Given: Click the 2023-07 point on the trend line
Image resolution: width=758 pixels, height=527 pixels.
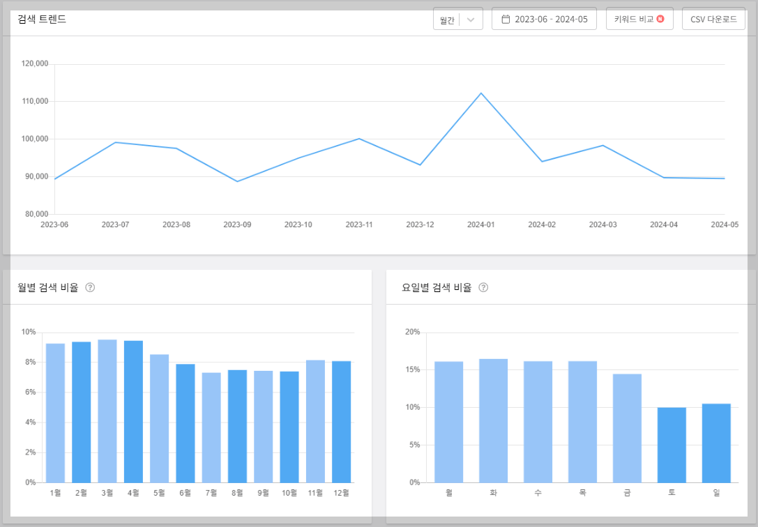Looking at the screenshot, I should pyautogui.click(x=116, y=142).
